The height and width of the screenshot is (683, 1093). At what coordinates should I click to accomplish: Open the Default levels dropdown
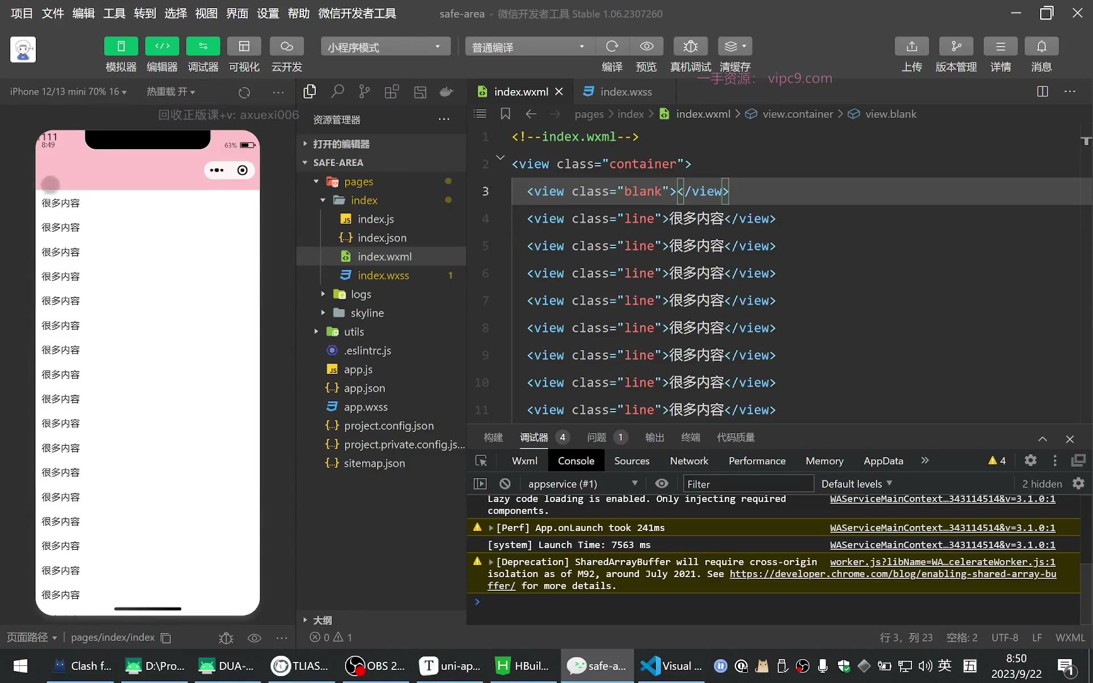(x=857, y=484)
